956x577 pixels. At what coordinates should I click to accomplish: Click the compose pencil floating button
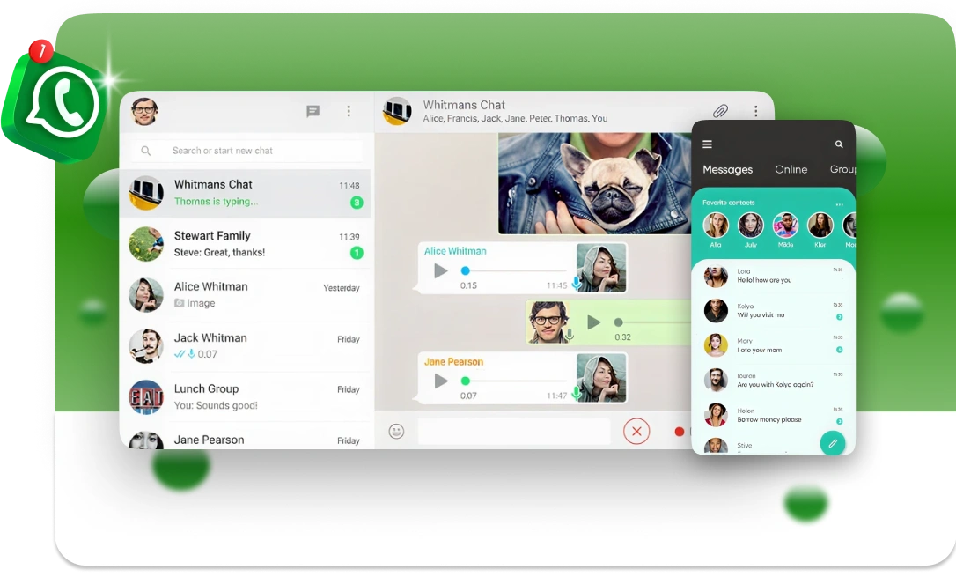pyautogui.click(x=832, y=443)
